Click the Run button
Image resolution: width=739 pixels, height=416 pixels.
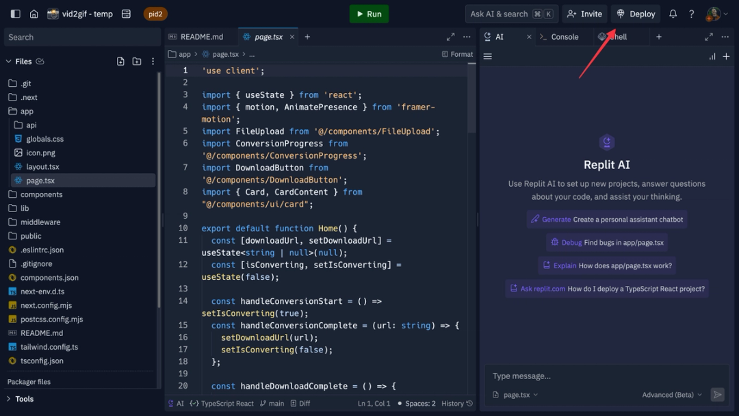tap(368, 14)
